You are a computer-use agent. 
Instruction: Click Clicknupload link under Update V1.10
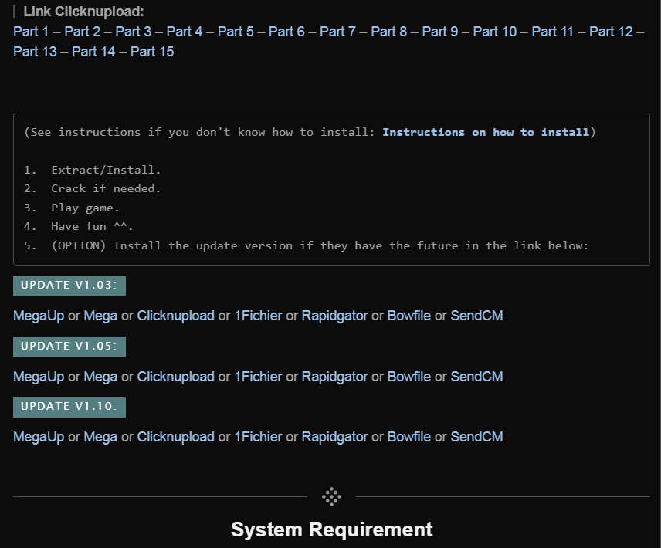(175, 437)
